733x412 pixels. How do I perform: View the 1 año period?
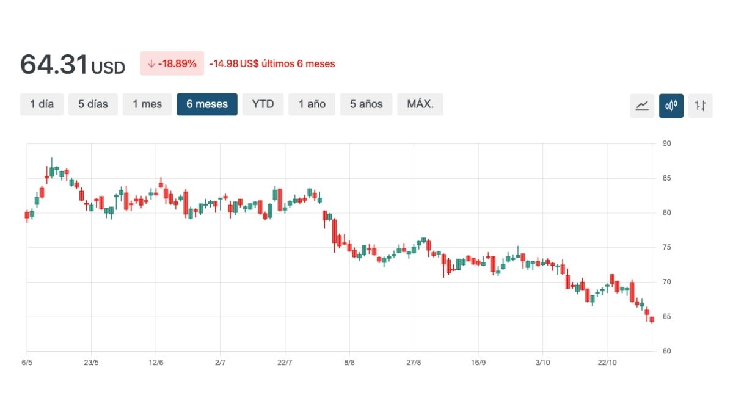(312, 104)
